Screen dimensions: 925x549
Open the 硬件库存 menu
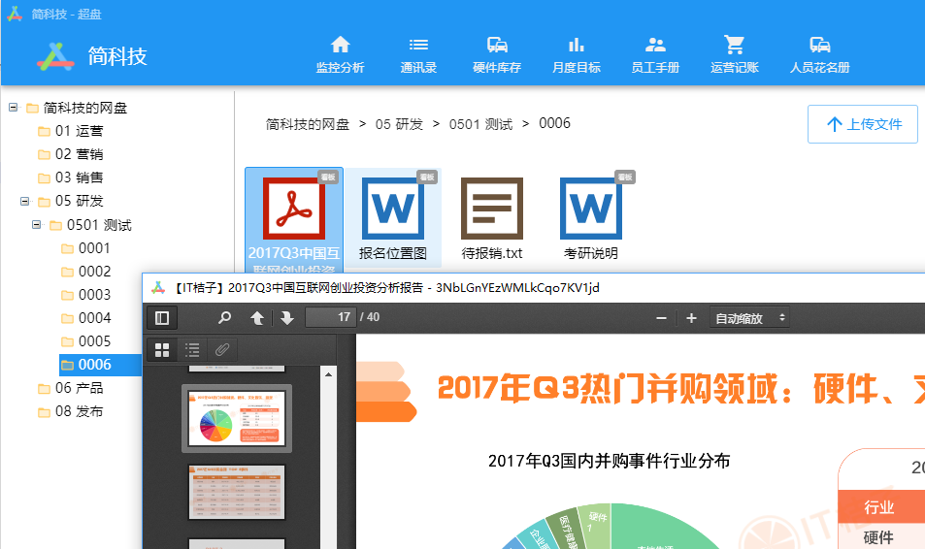click(x=497, y=54)
